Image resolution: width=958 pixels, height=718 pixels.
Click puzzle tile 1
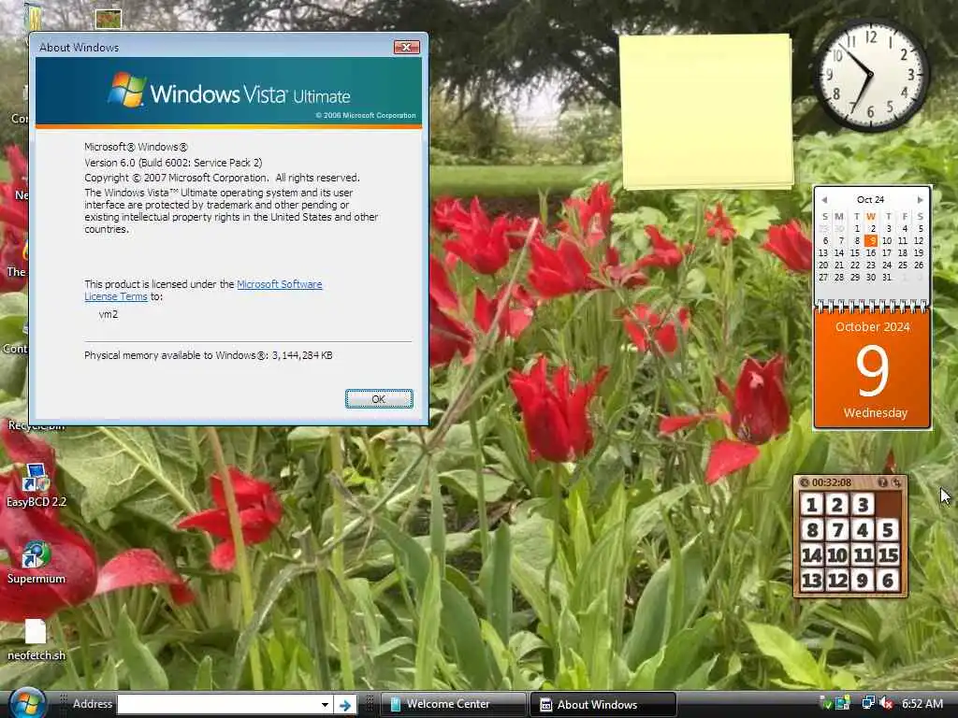pyautogui.click(x=812, y=505)
